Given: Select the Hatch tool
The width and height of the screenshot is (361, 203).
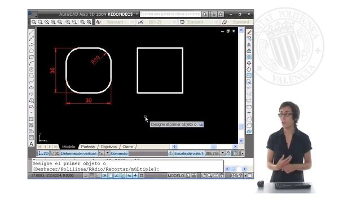Looking at the screenshot, I should click(x=32, y=119).
